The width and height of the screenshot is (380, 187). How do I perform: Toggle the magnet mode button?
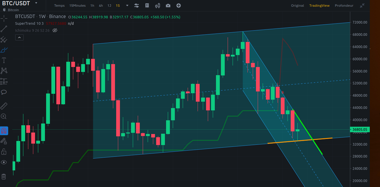tap(4, 131)
